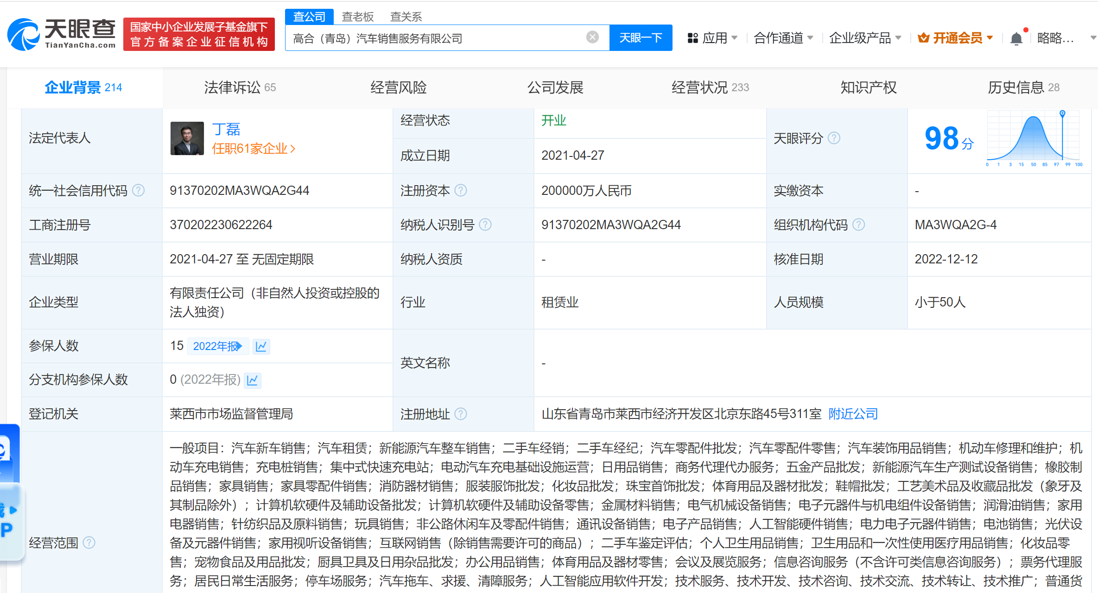Click the help icon beside 统一社会信用代码
Viewport: 1098px width, 593px height.
click(138, 190)
